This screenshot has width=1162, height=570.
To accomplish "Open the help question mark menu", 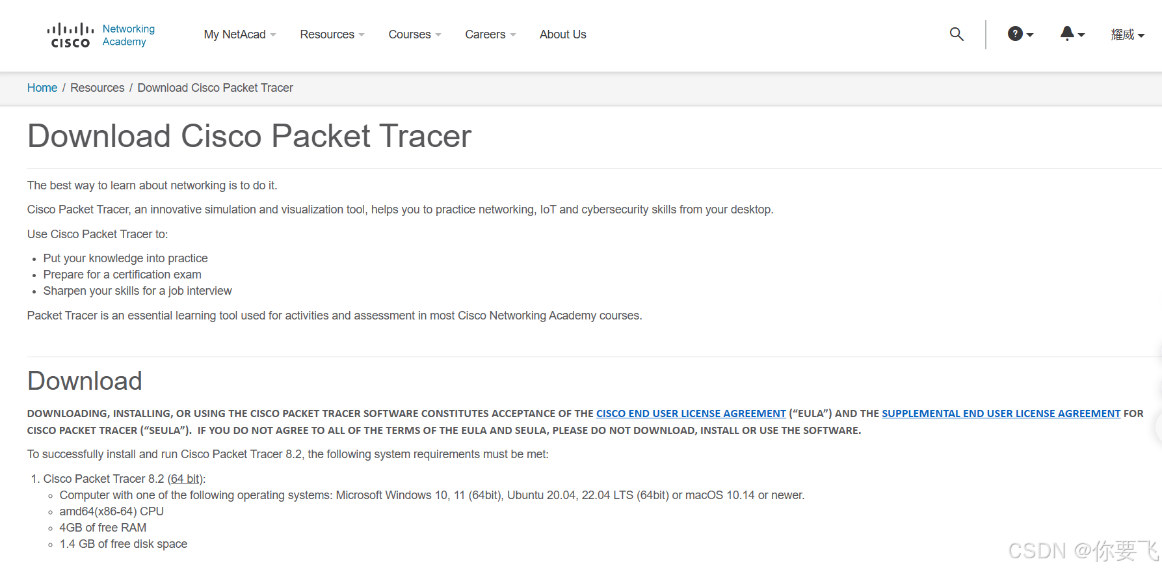I will coord(1020,34).
